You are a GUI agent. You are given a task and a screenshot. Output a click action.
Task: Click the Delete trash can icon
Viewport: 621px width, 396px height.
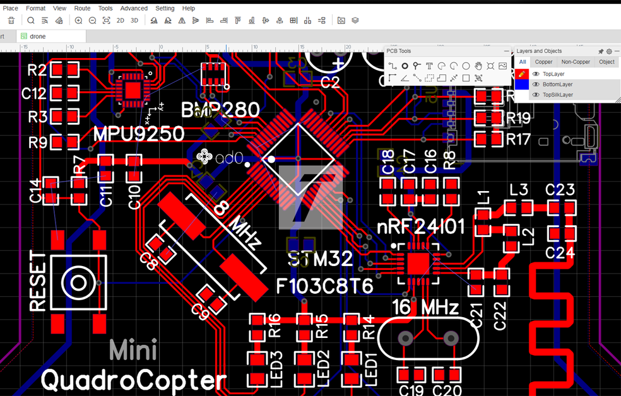pos(11,21)
